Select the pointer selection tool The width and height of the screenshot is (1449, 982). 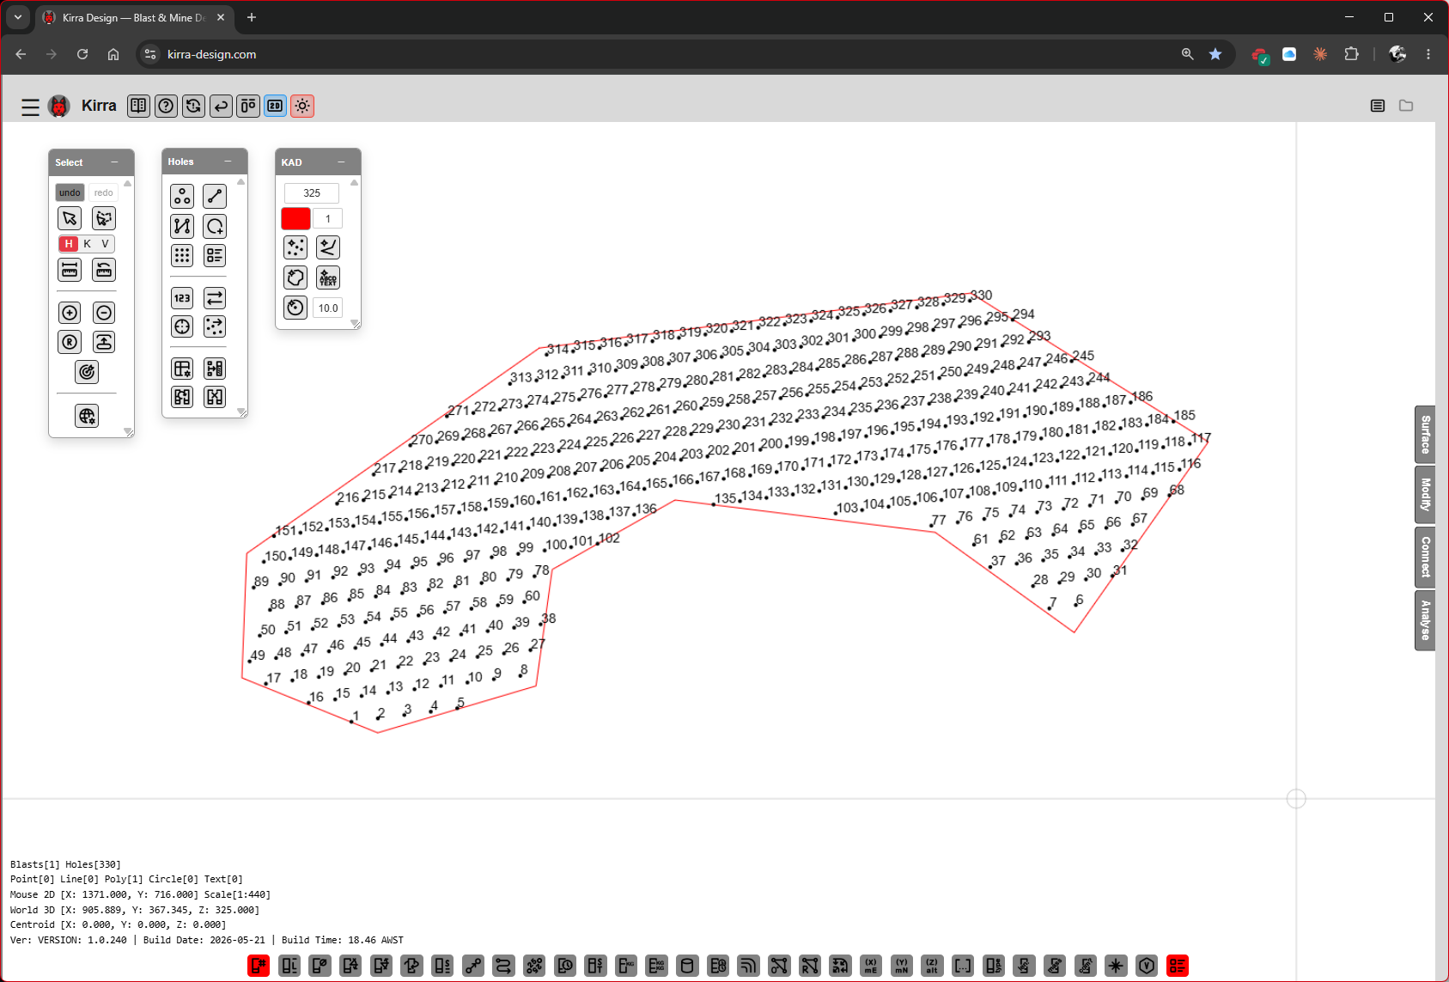pyautogui.click(x=70, y=218)
